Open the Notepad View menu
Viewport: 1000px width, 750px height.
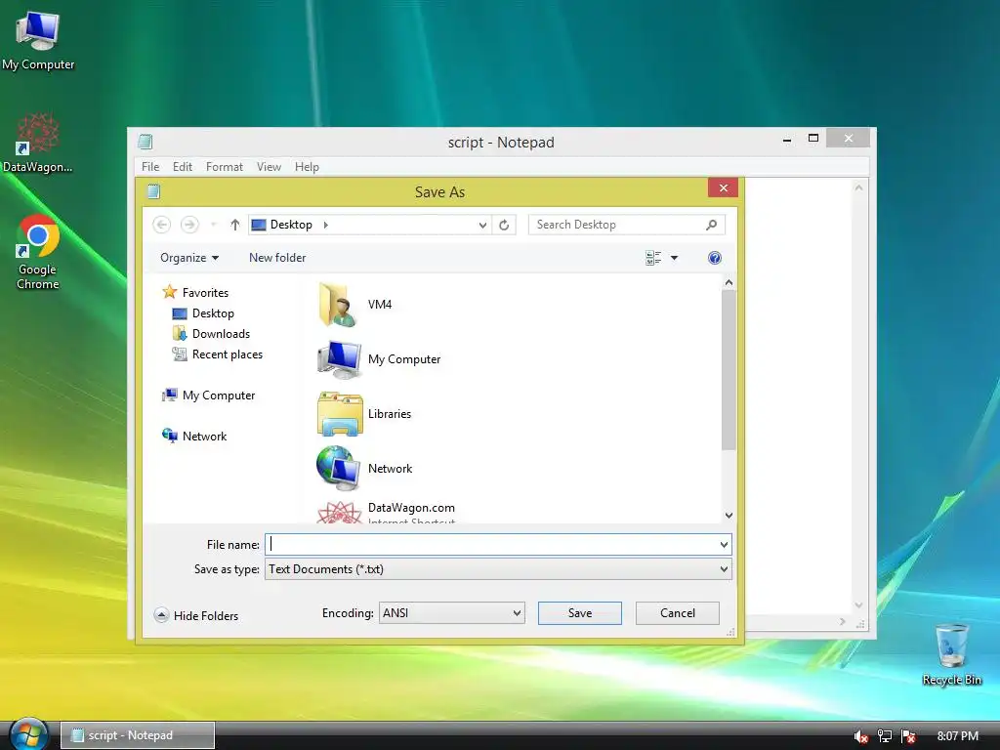(269, 166)
